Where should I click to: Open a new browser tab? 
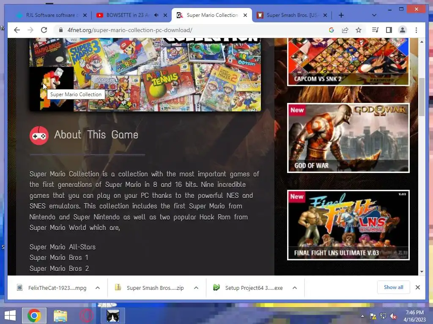341,15
